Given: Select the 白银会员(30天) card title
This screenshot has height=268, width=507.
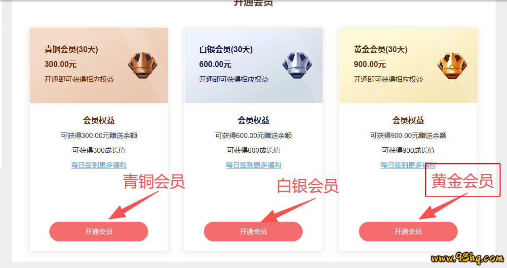Looking at the screenshot, I should tap(226, 50).
